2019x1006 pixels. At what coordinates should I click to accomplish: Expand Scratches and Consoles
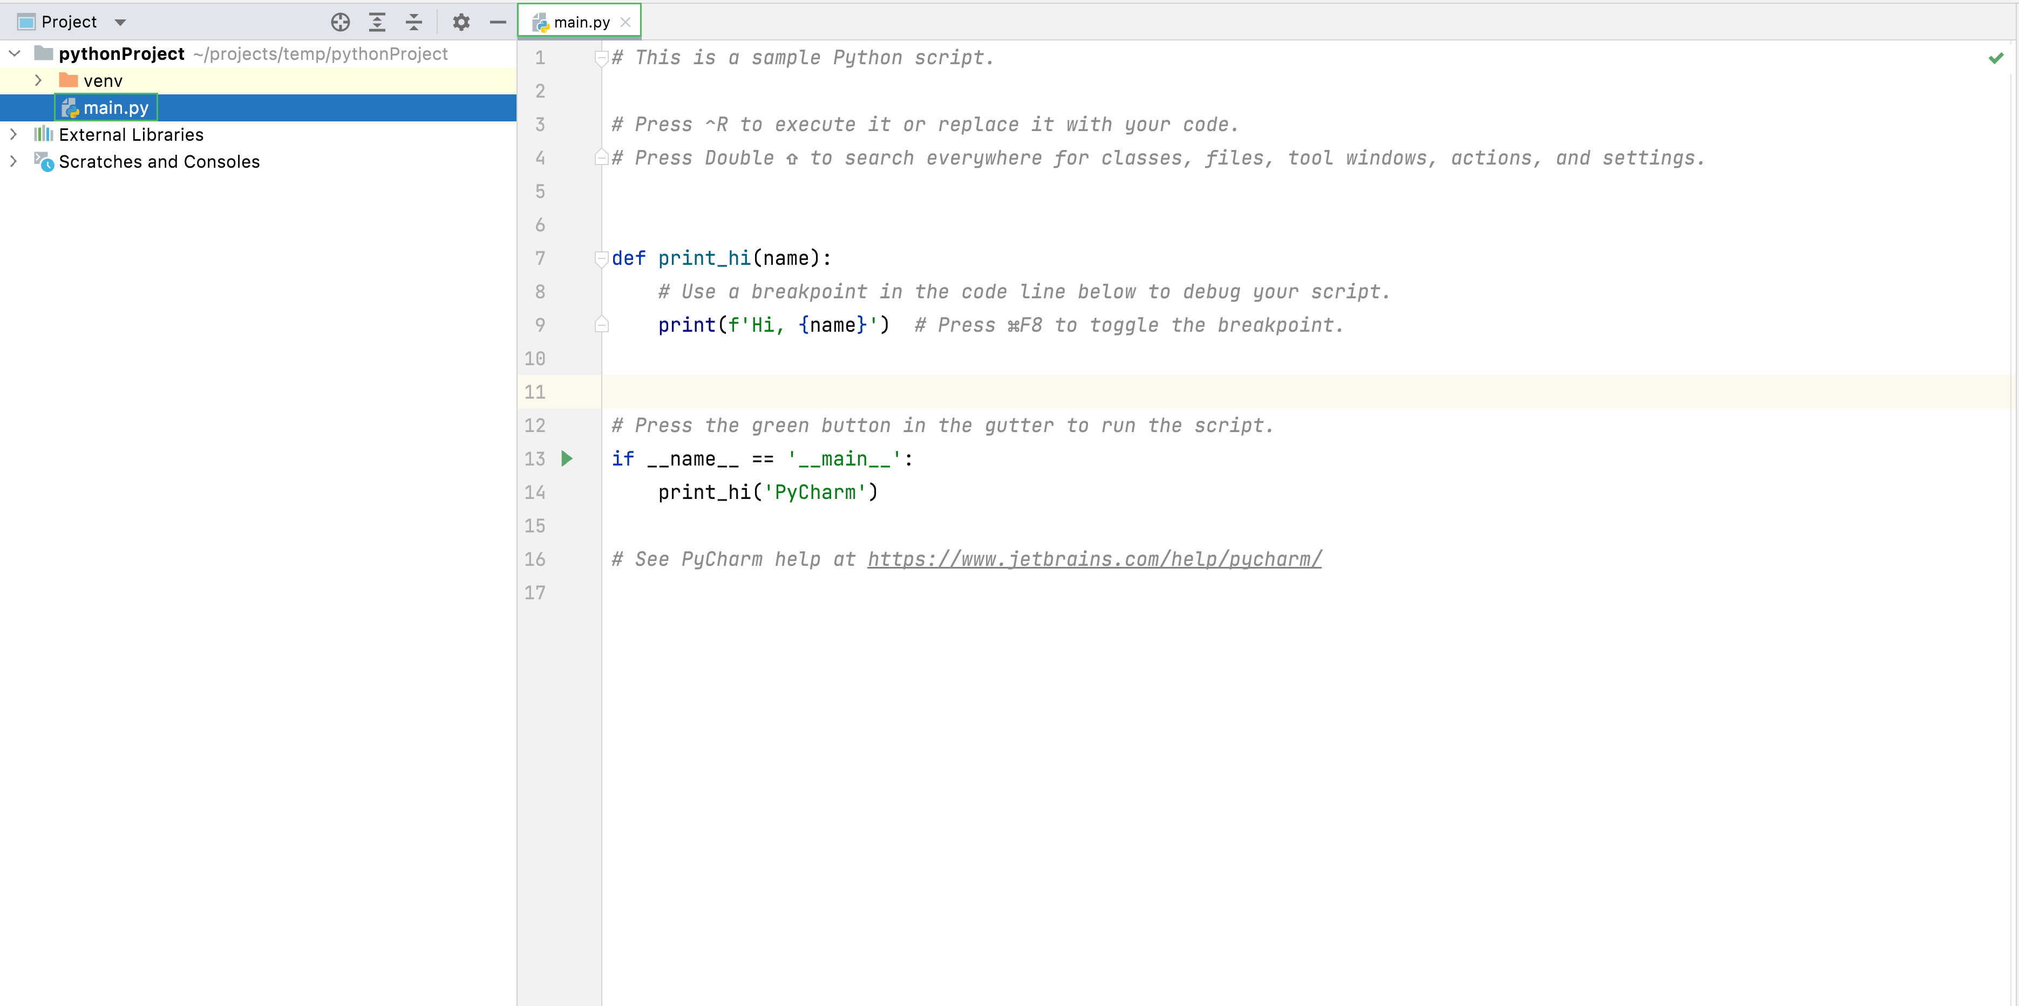13,161
